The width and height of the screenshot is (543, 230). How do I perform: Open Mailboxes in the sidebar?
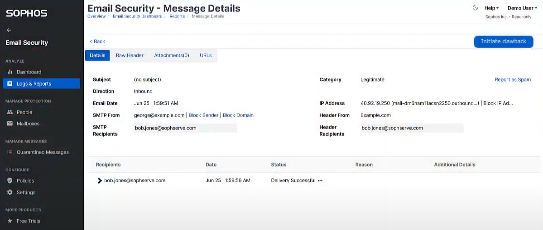[x=41, y=124]
